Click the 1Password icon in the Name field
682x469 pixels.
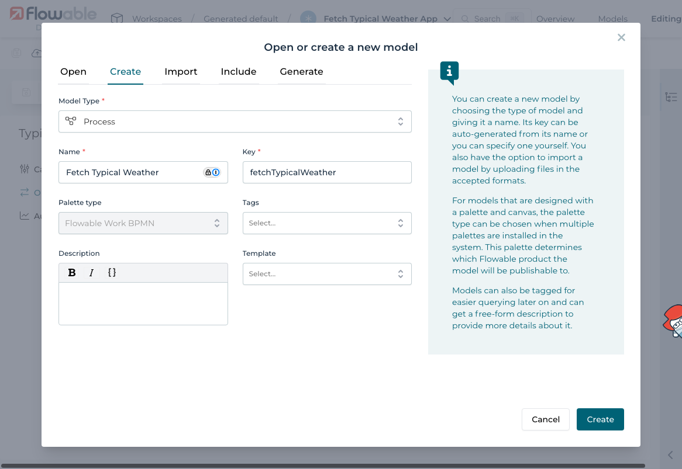point(216,172)
